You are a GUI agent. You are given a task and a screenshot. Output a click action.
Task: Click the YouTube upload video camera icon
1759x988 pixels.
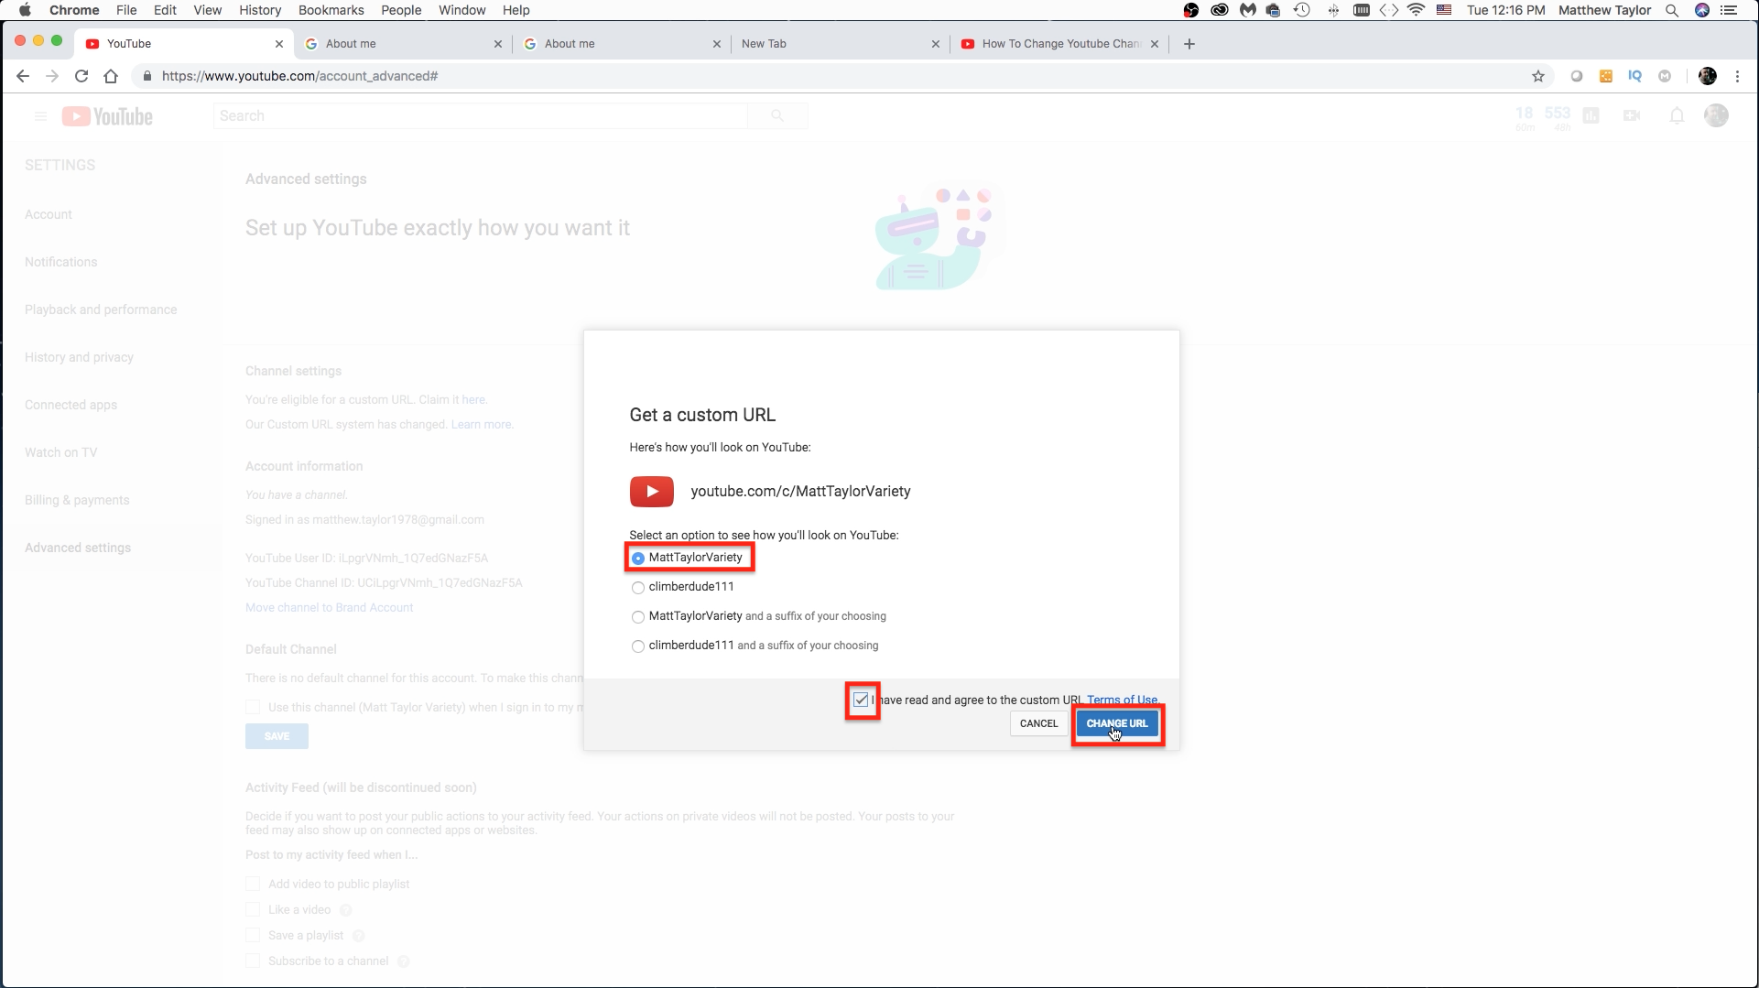[1632, 115]
